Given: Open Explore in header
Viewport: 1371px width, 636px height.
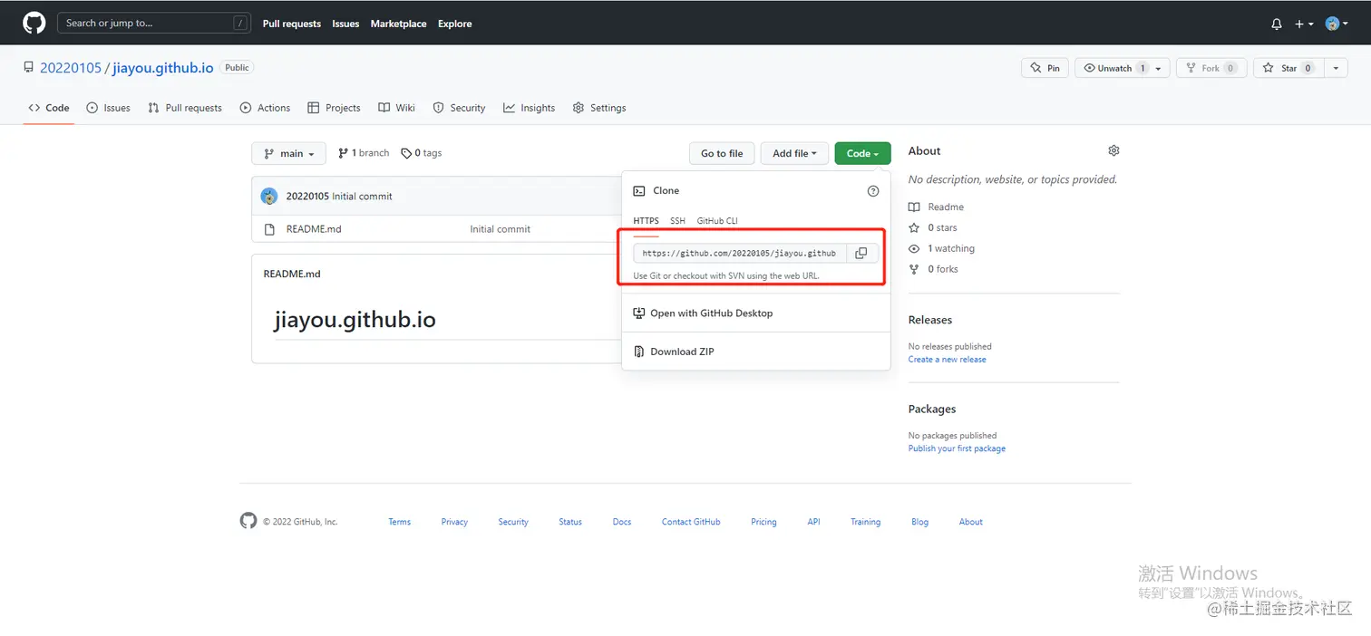Looking at the screenshot, I should 454,24.
